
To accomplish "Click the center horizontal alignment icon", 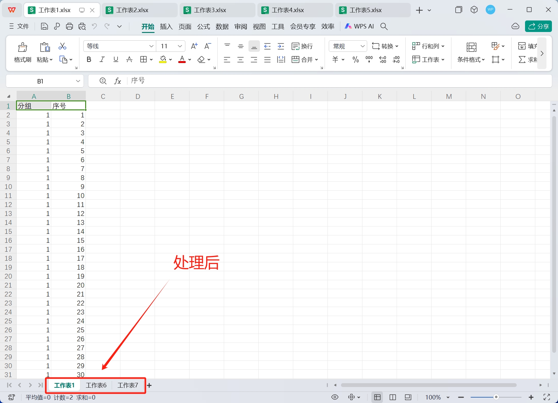I will [x=240, y=59].
